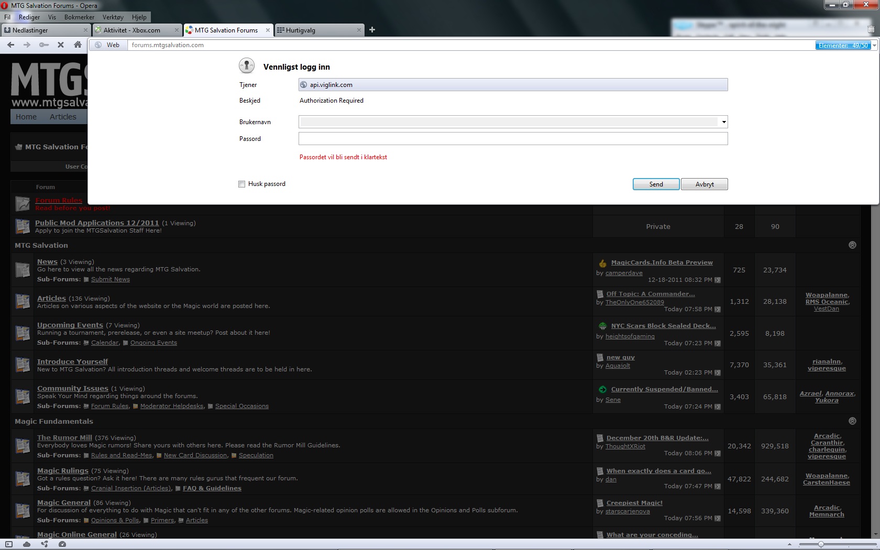The width and height of the screenshot is (880, 550).
Task: Click The Rumor Mill forum folder icon
Action: (23, 446)
